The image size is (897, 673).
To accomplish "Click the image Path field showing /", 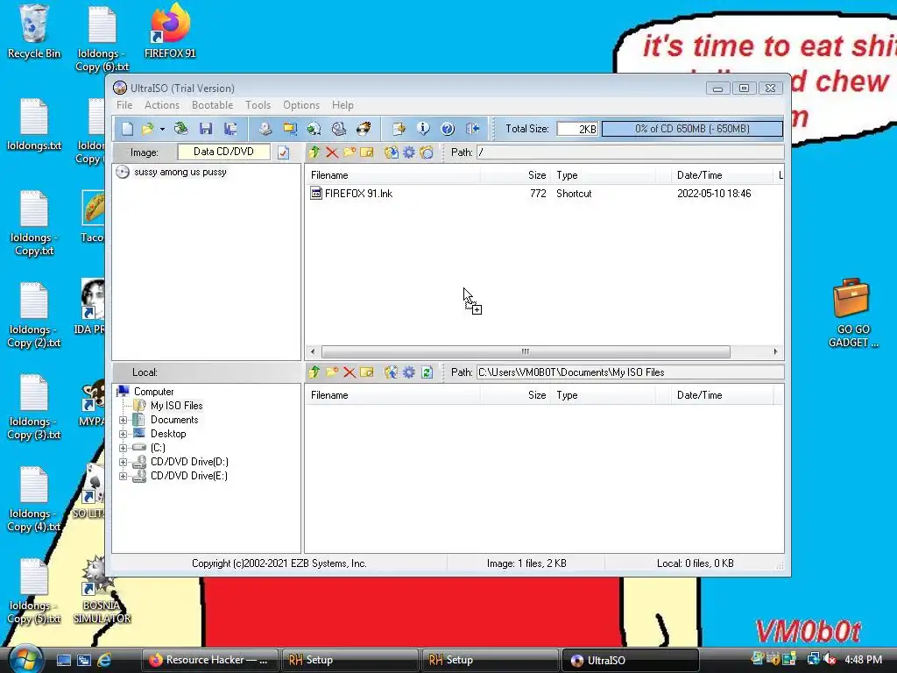I will click(x=630, y=152).
